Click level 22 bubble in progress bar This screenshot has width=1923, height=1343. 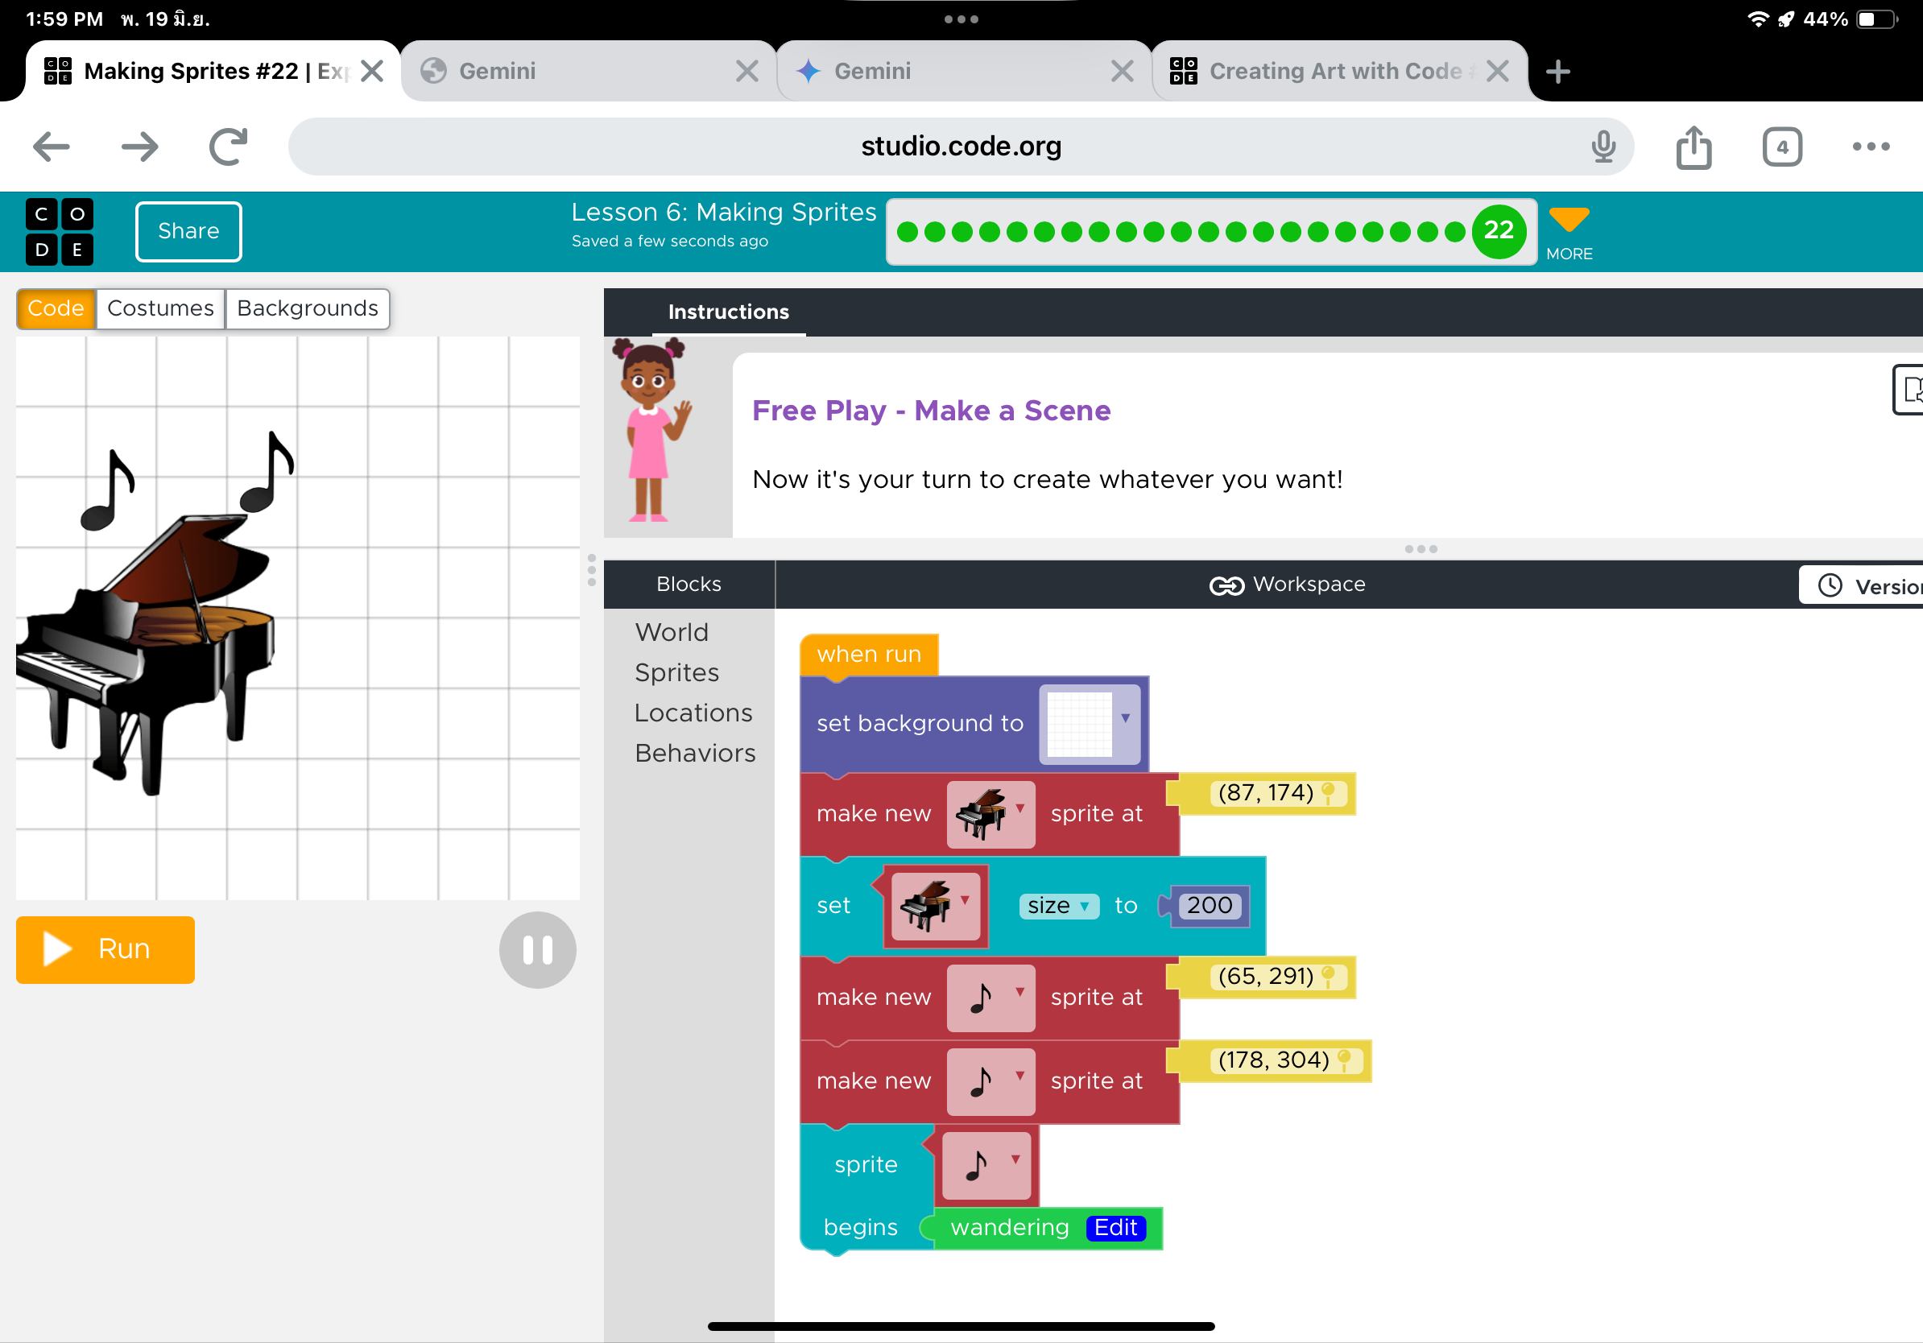[x=1499, y=231]
